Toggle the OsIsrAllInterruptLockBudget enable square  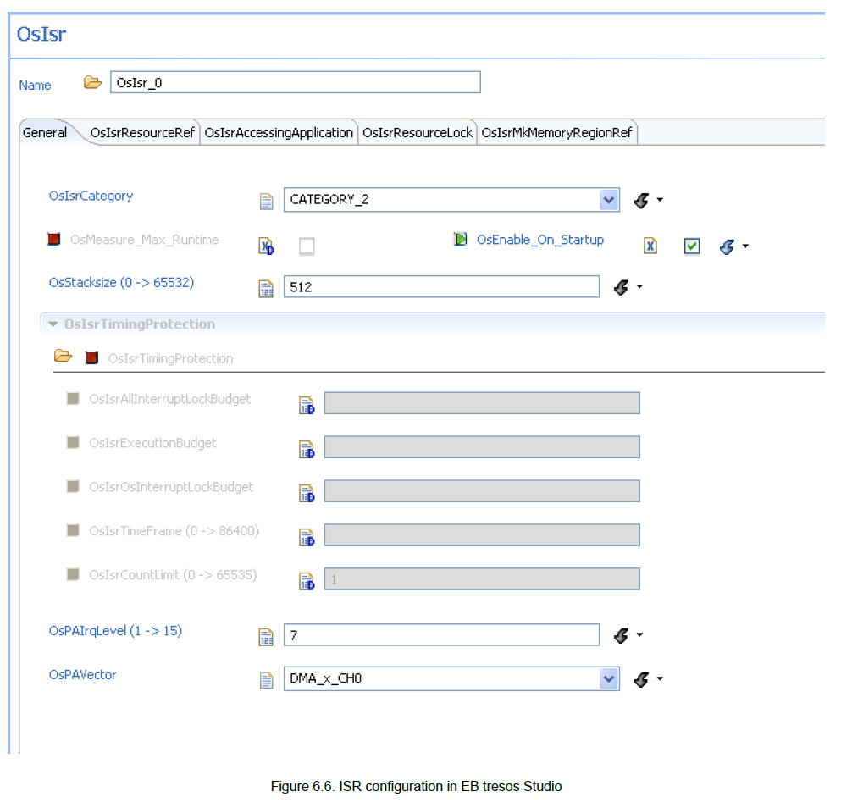tap(73, 398)
